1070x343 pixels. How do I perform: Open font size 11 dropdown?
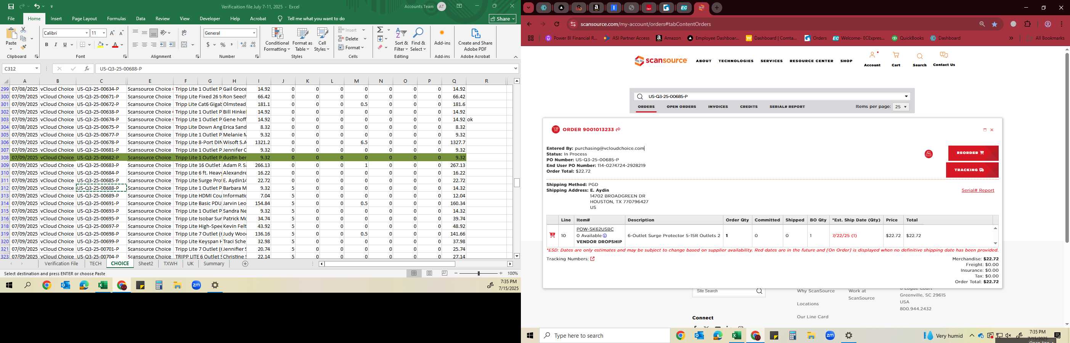tap(104, 33)
